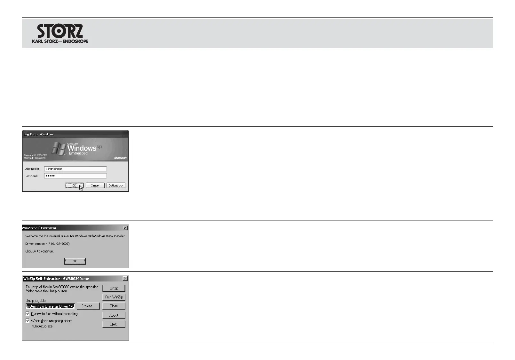Click the Unzip to folder path field
Image resolution: width=515 pixels, height=360 pixels.
pyautogui.click(x=50, y=306)
